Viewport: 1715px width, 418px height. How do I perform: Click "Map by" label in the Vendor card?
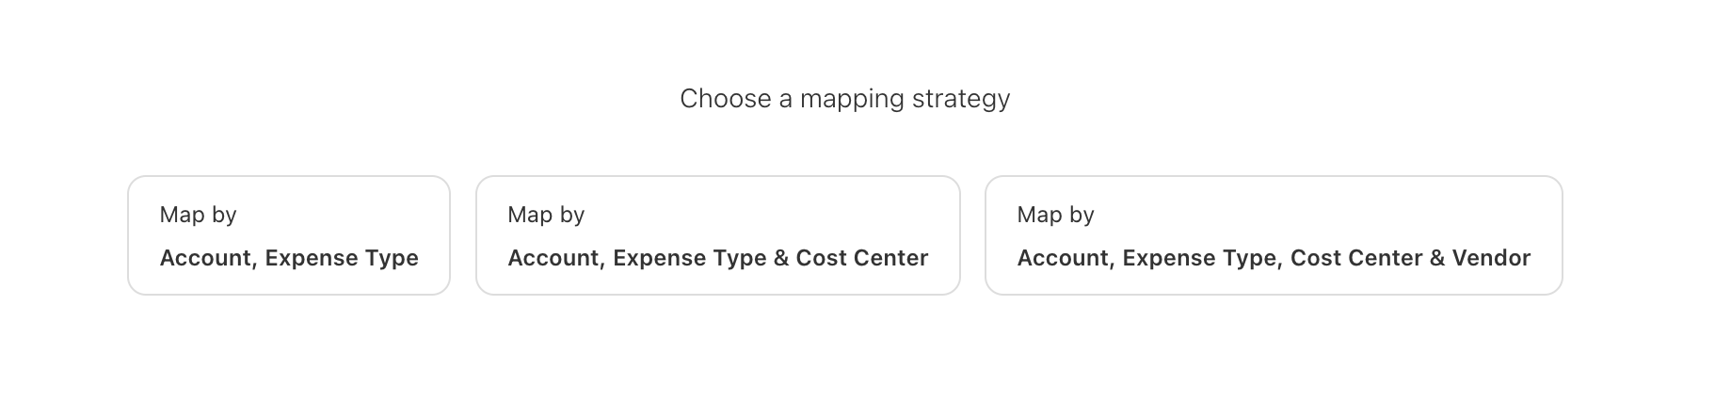coord(1055,215)
